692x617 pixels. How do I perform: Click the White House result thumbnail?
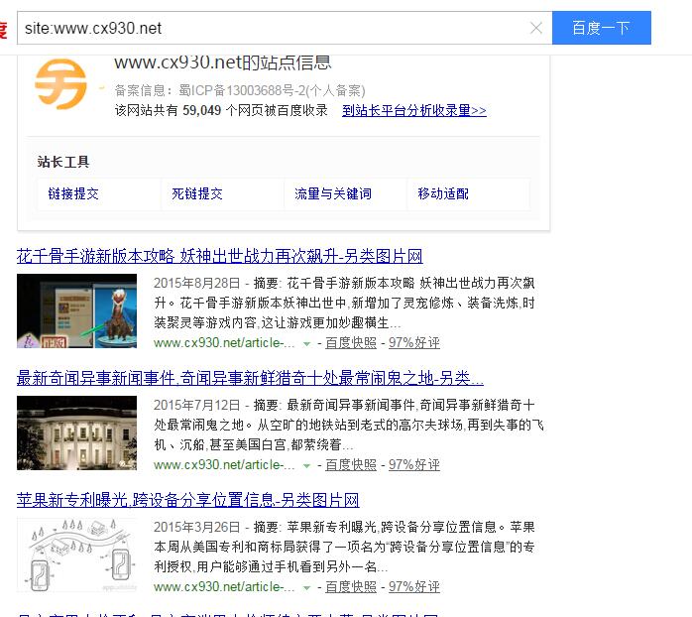click(x=76, y=432)
